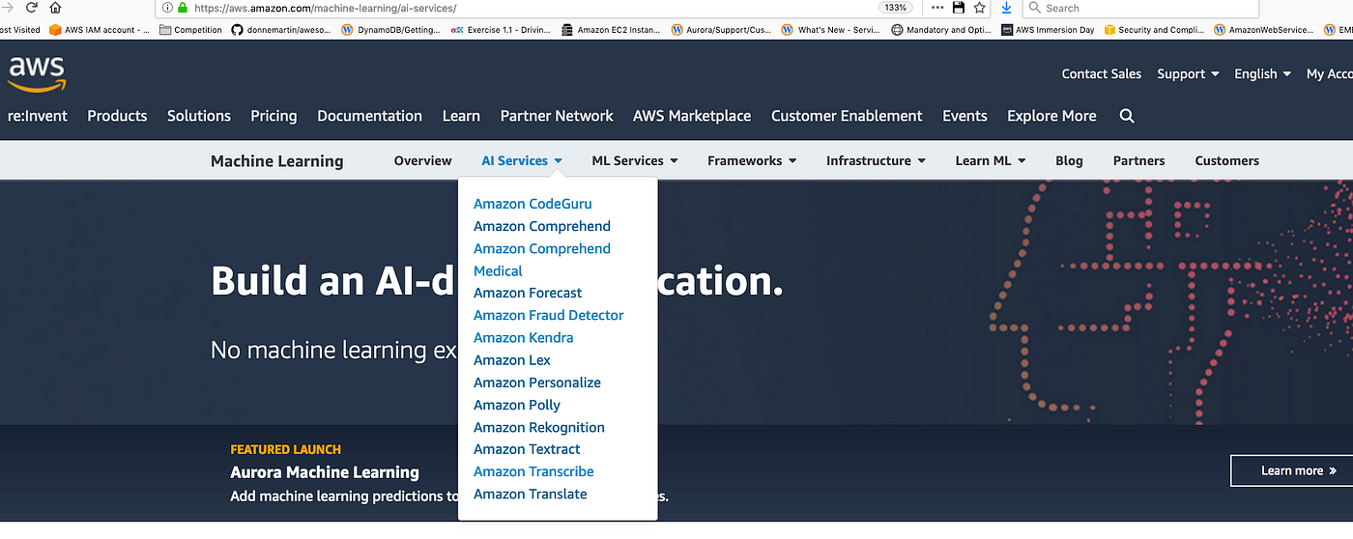Click the browser home icon
Screen dimensions: 1353x539
click(55, 7)
